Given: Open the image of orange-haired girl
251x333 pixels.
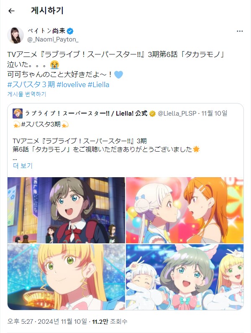Looking at the screenshot, I should [185, 210].
